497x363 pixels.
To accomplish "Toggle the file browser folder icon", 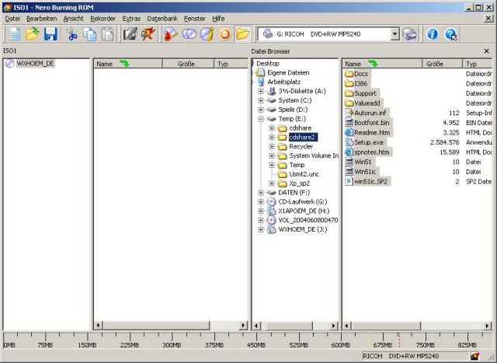I will 243,34.
